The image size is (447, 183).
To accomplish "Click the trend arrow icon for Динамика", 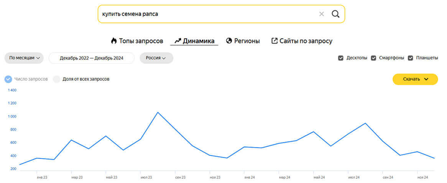I will (x=177, y=41).
